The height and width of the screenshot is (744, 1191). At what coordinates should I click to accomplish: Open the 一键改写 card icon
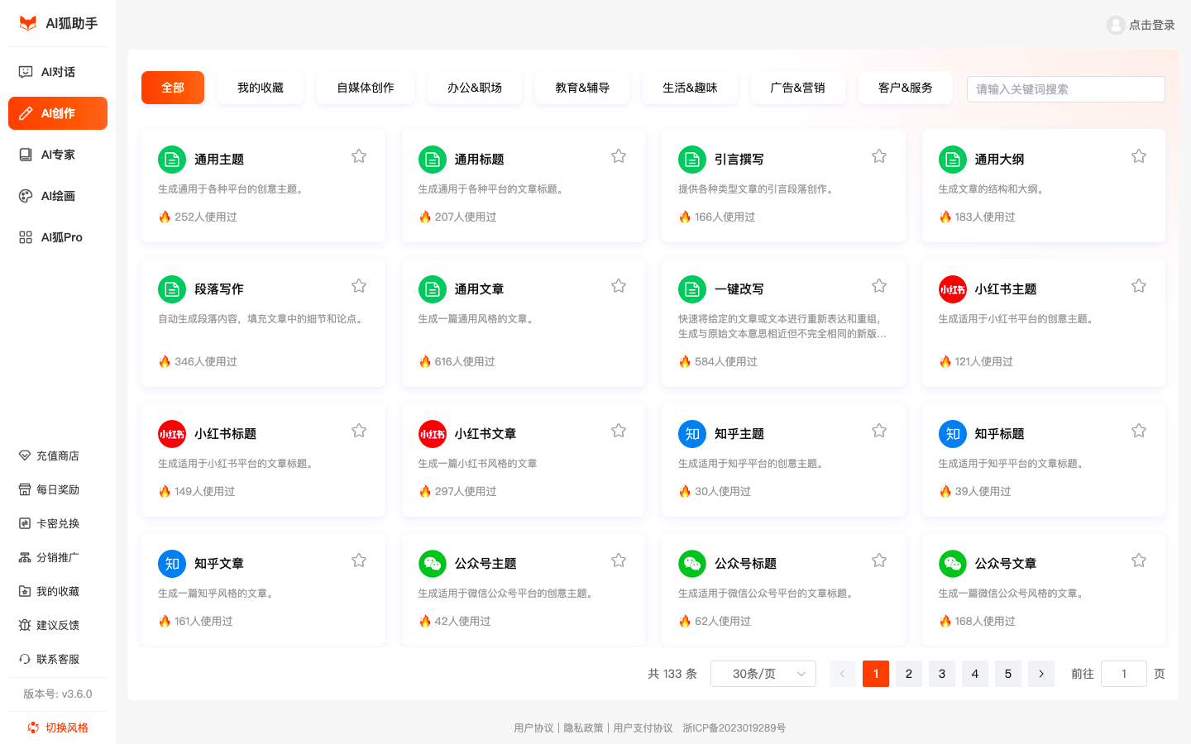[x=692, y=289]
